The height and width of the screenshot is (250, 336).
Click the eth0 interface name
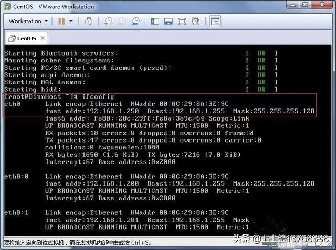[x=12, y=104]
